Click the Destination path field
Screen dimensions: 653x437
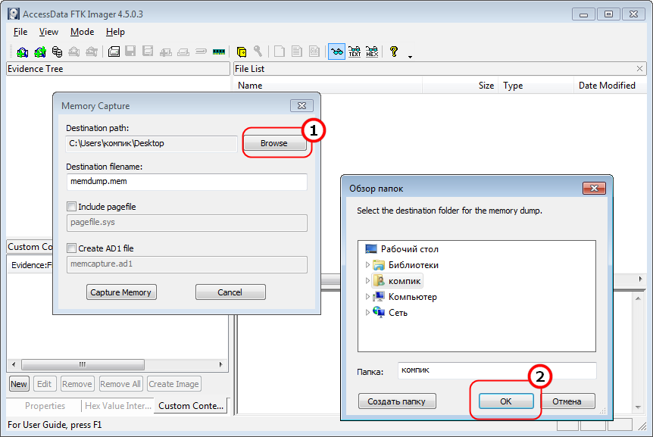click(152, 144)
